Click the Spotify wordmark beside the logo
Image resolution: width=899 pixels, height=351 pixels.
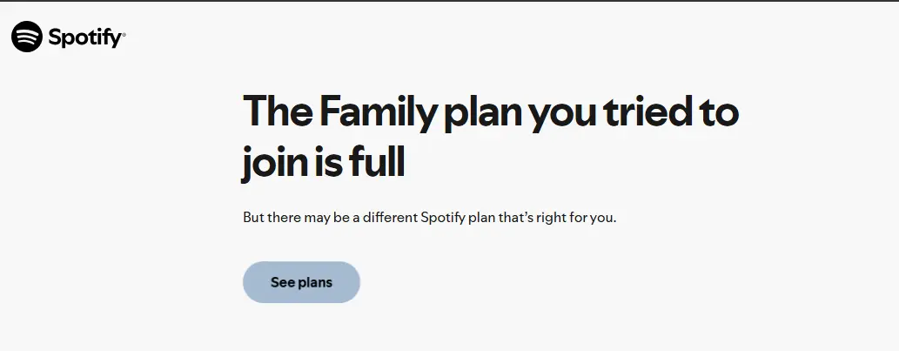coord(84,37)
